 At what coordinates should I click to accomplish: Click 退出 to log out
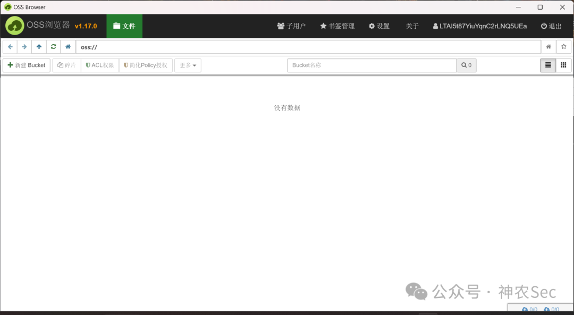[551, 26]
